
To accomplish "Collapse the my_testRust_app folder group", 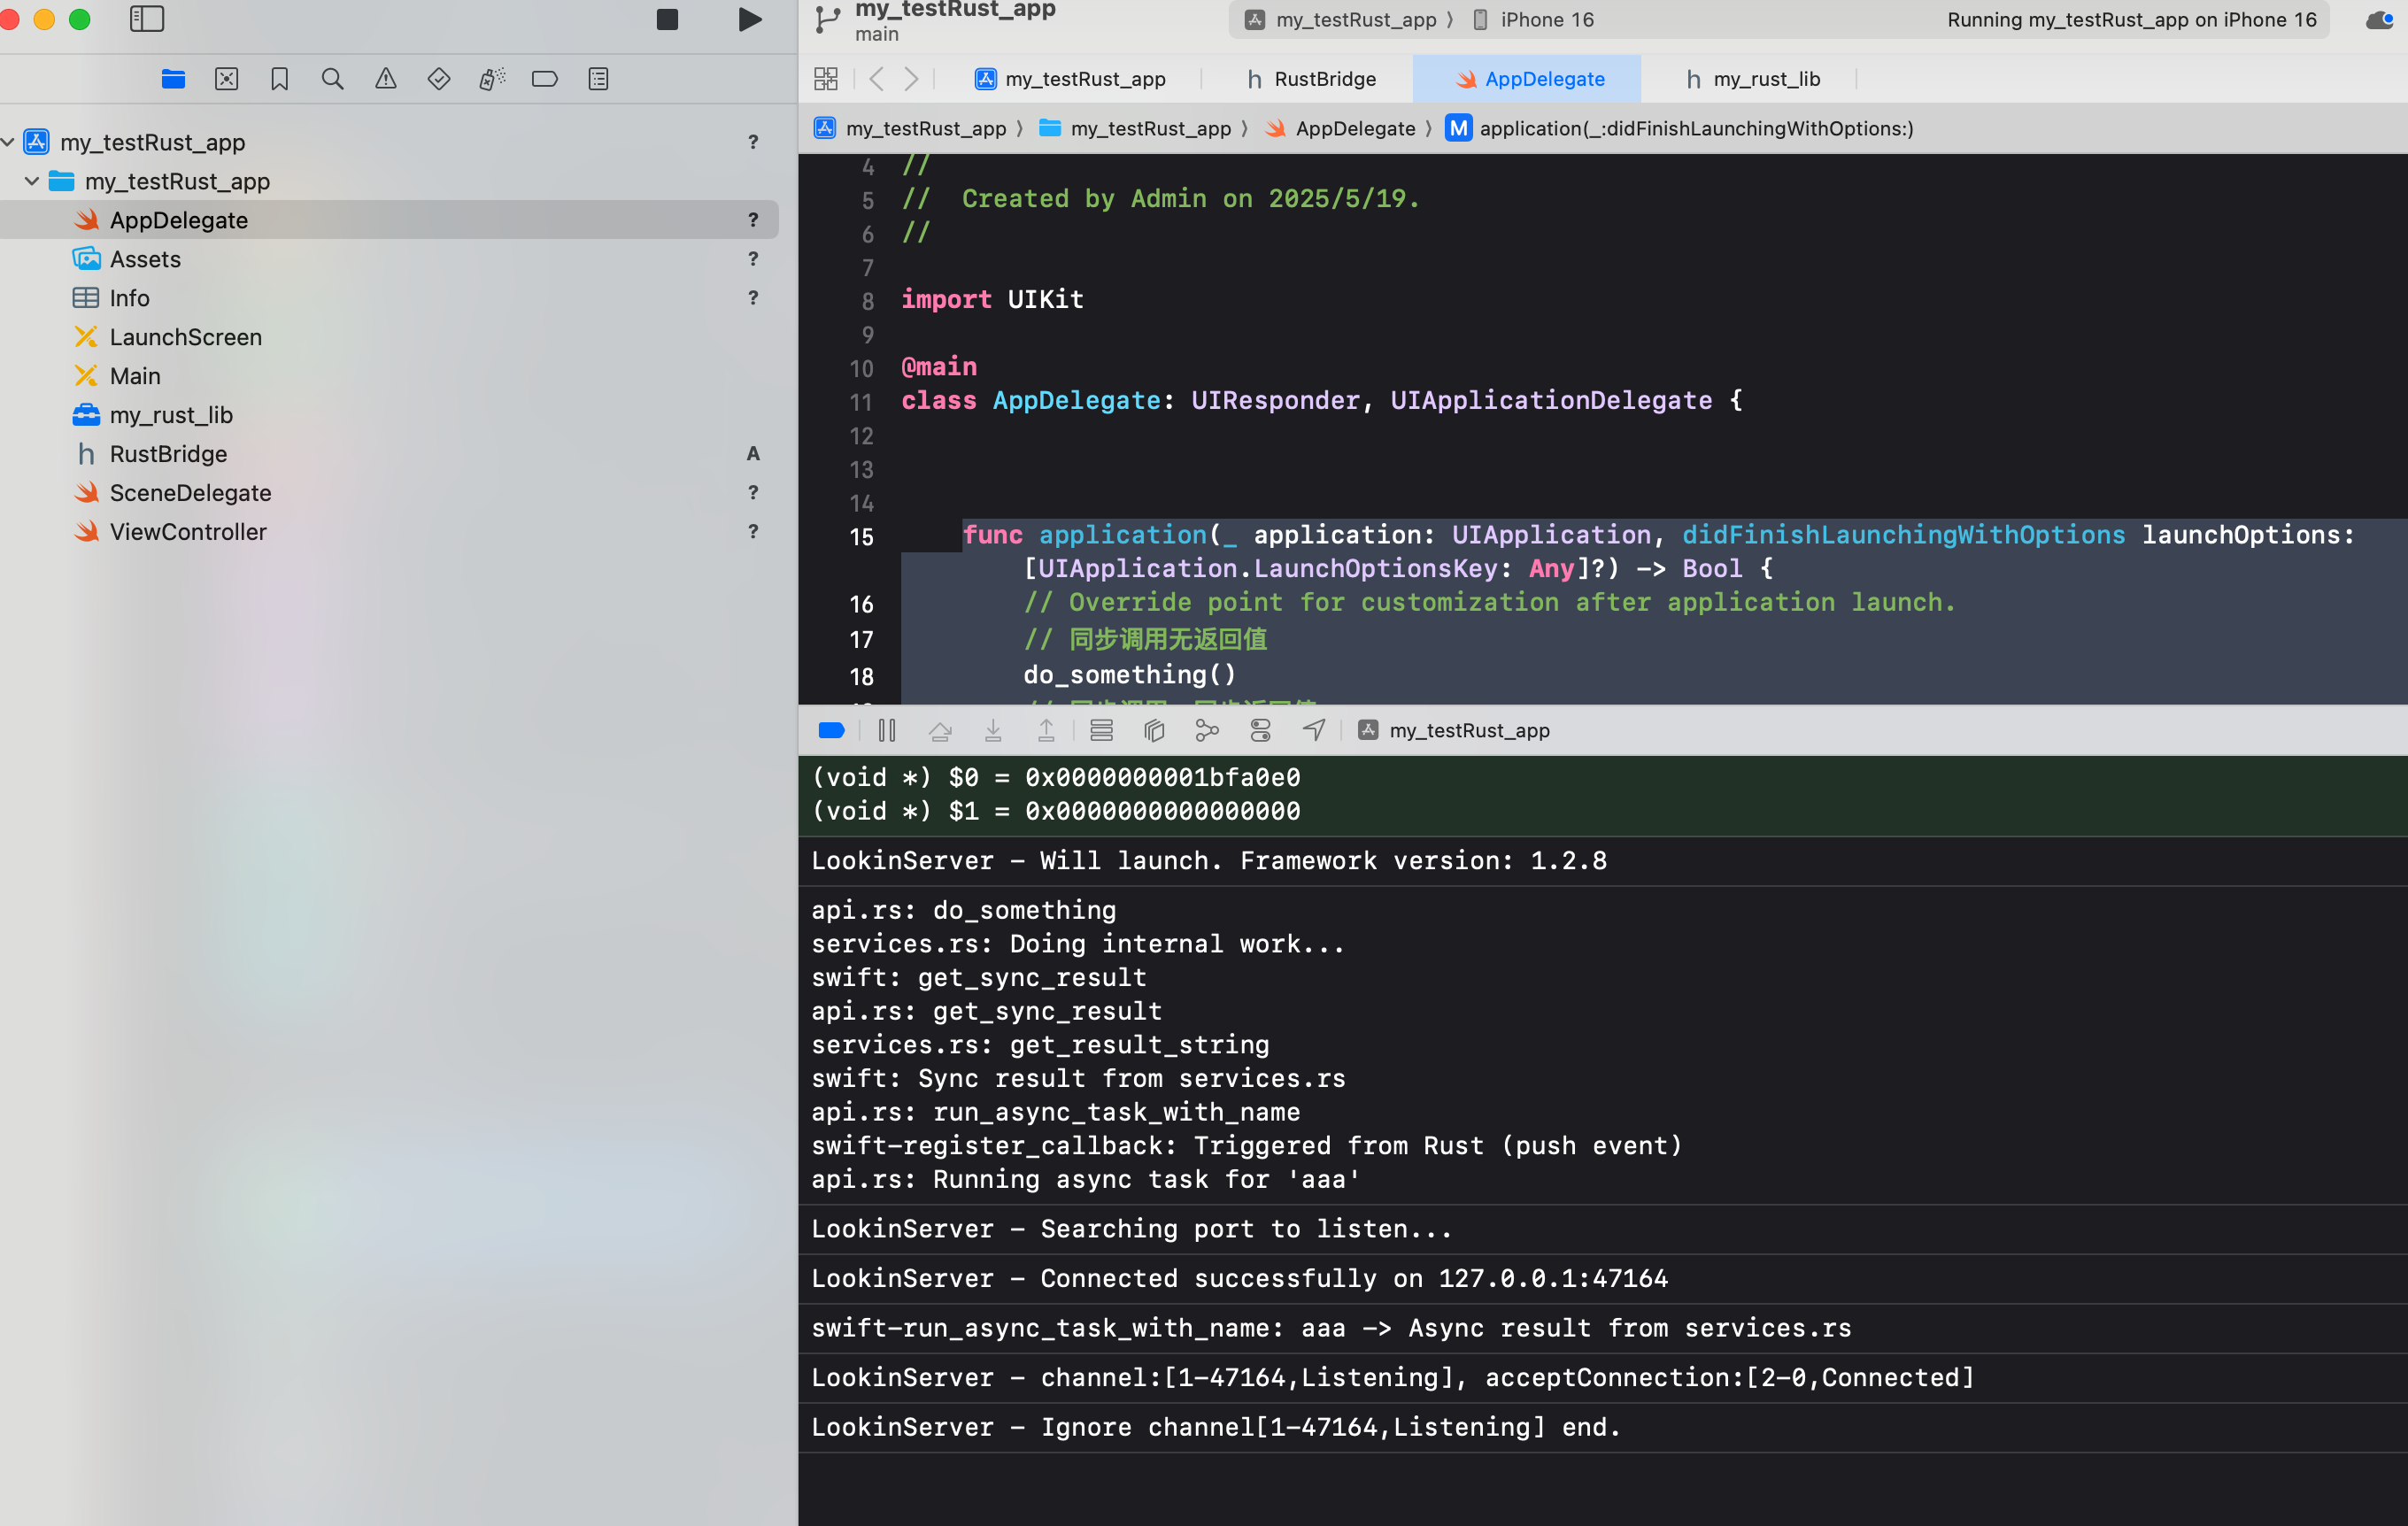I will click(x=32, y=181).
